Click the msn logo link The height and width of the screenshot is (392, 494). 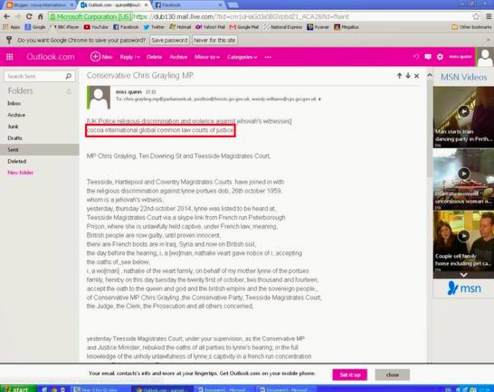[x=464, y=288]
